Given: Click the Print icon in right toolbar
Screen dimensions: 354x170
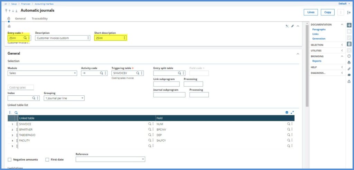Looking at the screenshot, I should (x=349, y=62).
